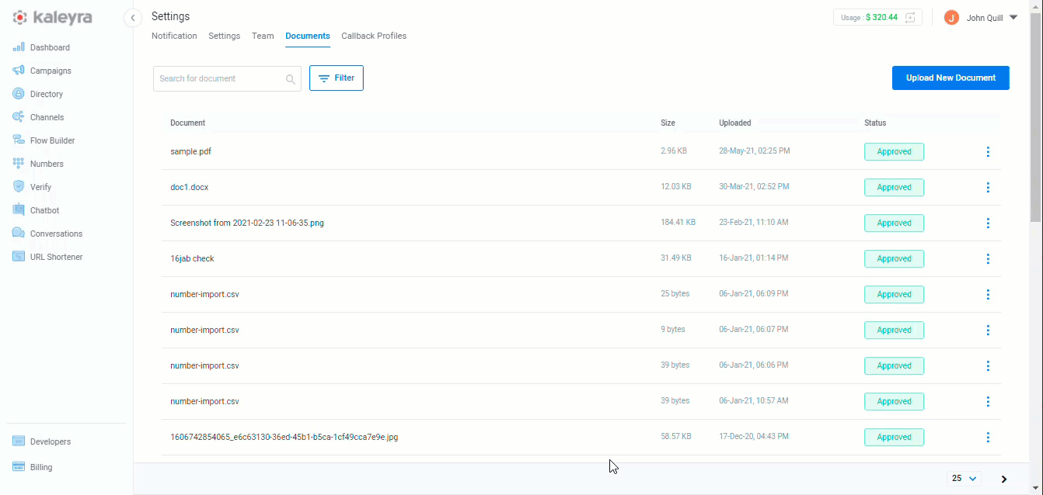Open the URL Shortener icon

19,257
